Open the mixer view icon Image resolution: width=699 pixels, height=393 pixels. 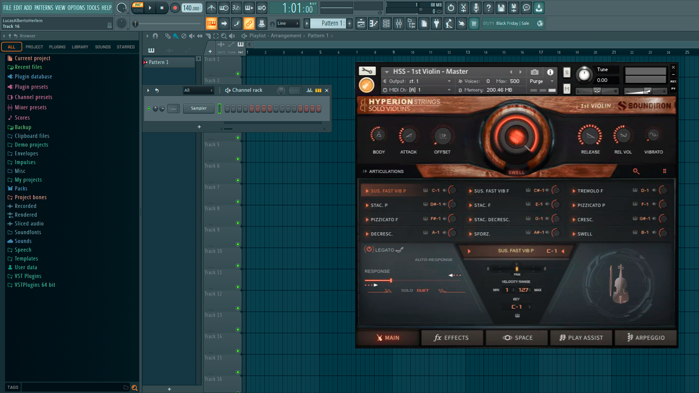[x=399, y=23]
